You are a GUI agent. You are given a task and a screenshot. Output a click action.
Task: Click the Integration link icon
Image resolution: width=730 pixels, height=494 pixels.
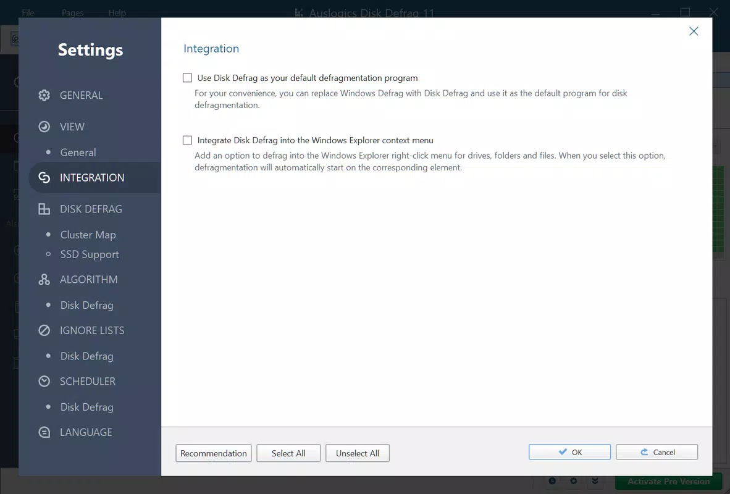44,177
